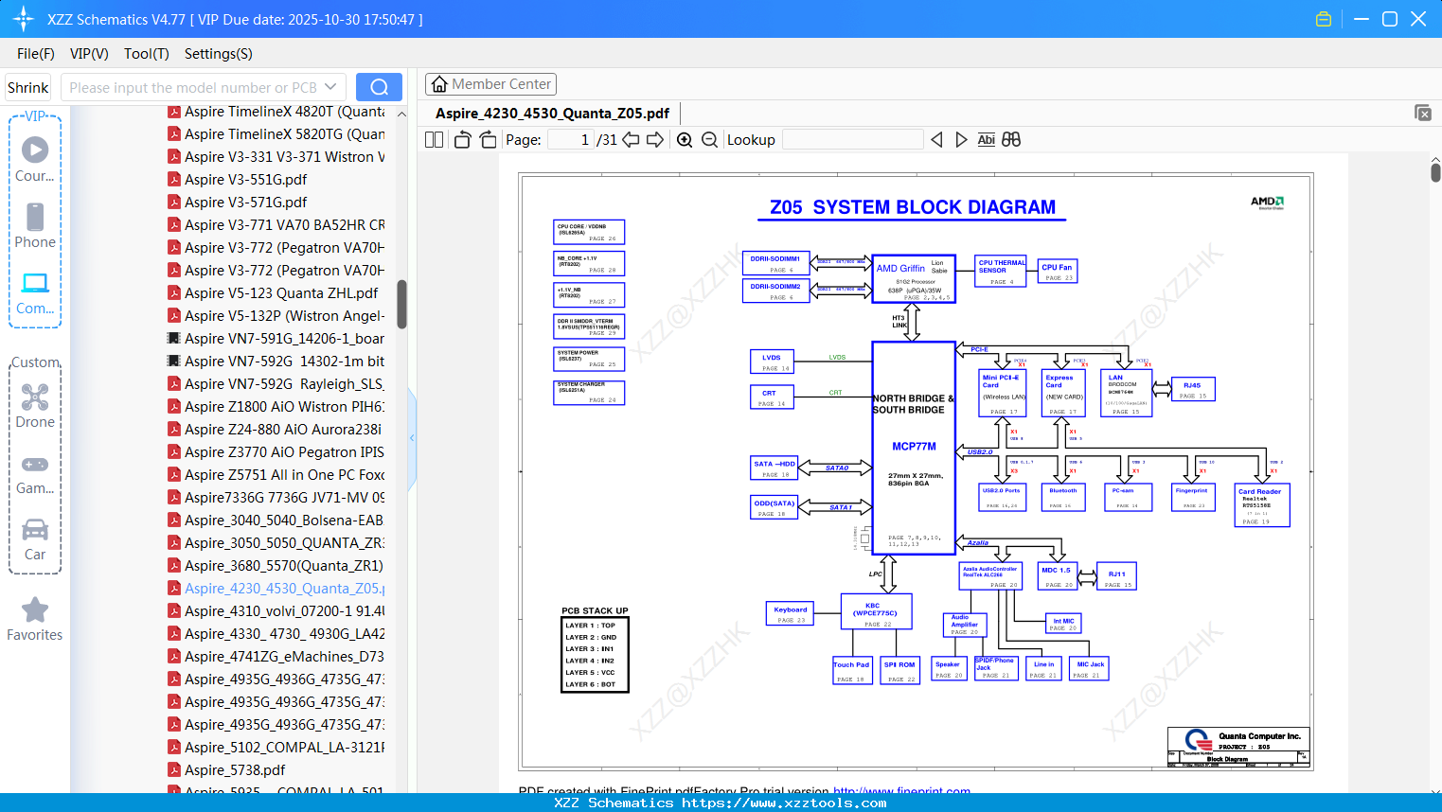Click the file list scrollbar thumb
Viewport: 1442px width, 812px height.
401,304
